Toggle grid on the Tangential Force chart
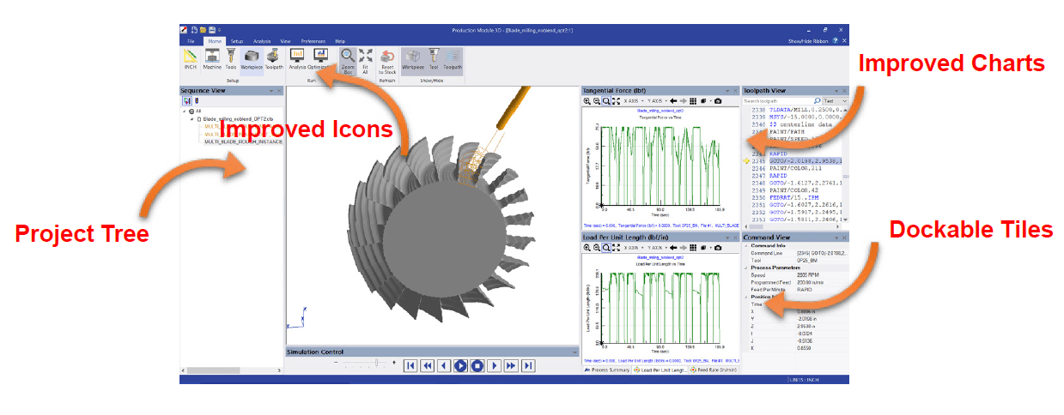 point(694,101)
